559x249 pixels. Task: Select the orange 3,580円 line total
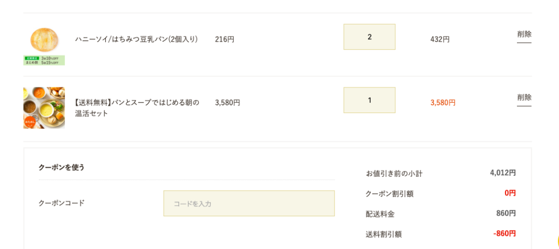[x=443, y=103]
